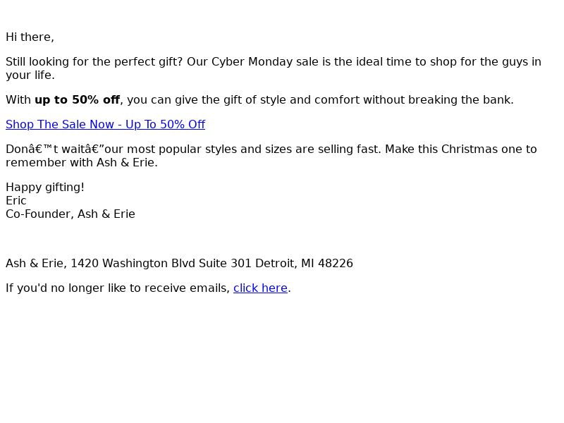The image size is (564, 423).
Task: Click 'If you'd no longer like to receive emails' text
Action: tap(118, 288)
